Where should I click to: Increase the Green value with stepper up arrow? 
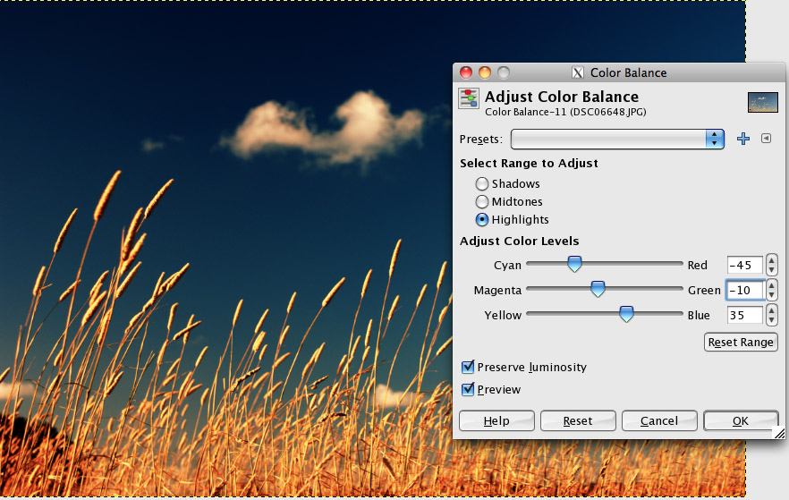pos(771,285)
